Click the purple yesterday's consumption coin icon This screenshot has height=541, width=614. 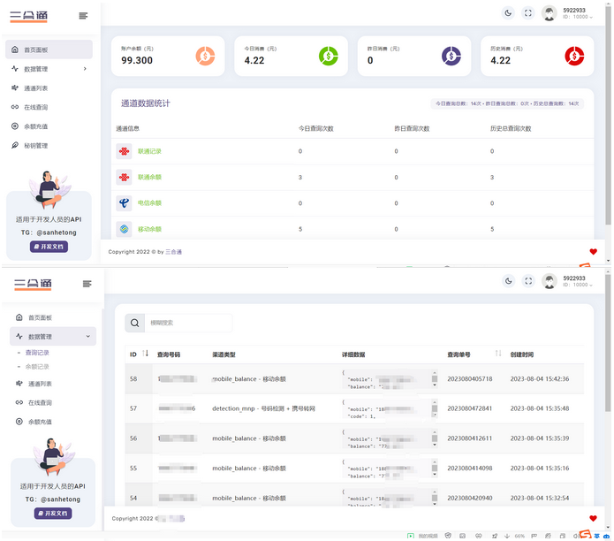(451, 56)
